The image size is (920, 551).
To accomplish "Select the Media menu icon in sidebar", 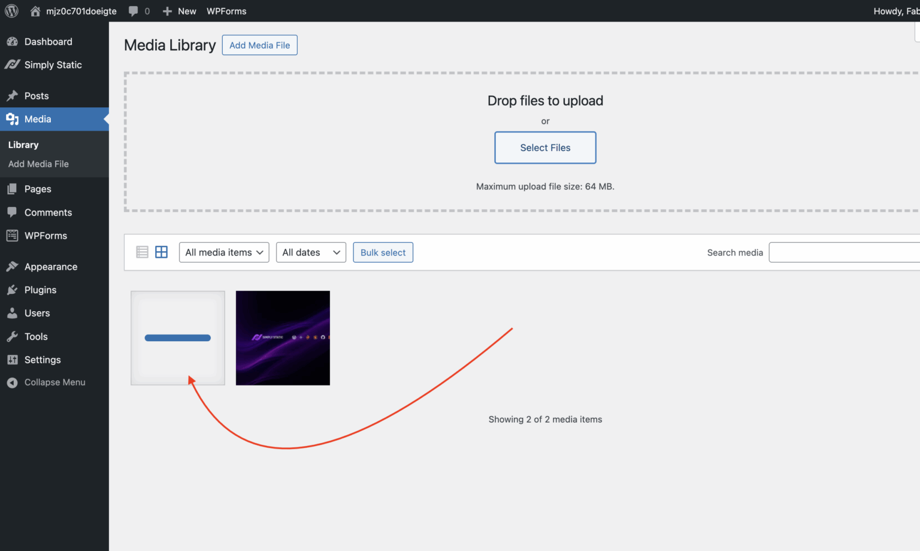I will [13, 119].
